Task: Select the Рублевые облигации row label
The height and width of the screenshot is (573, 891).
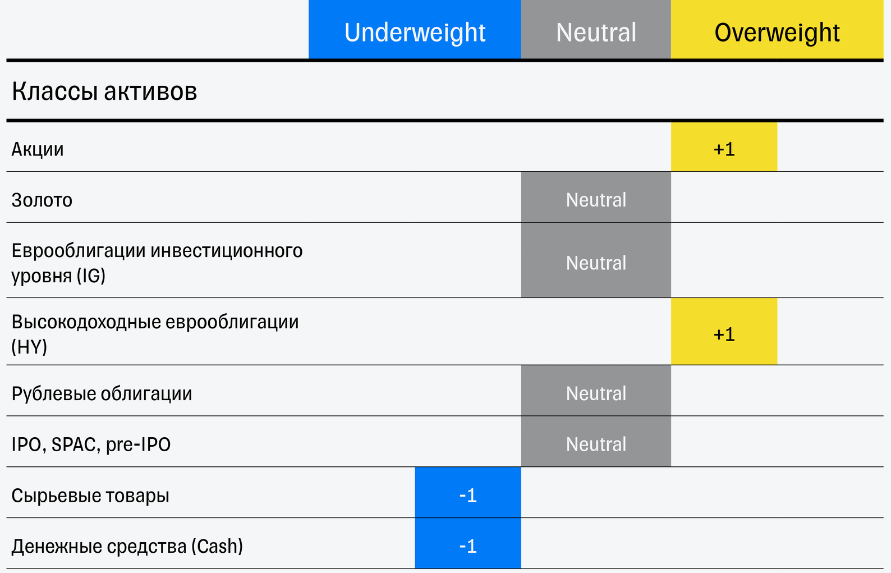Action: pyautogui.click(x=102, y=393)
